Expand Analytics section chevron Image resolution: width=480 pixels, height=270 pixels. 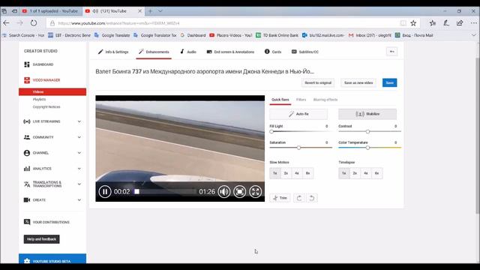(x=79, y=169)
